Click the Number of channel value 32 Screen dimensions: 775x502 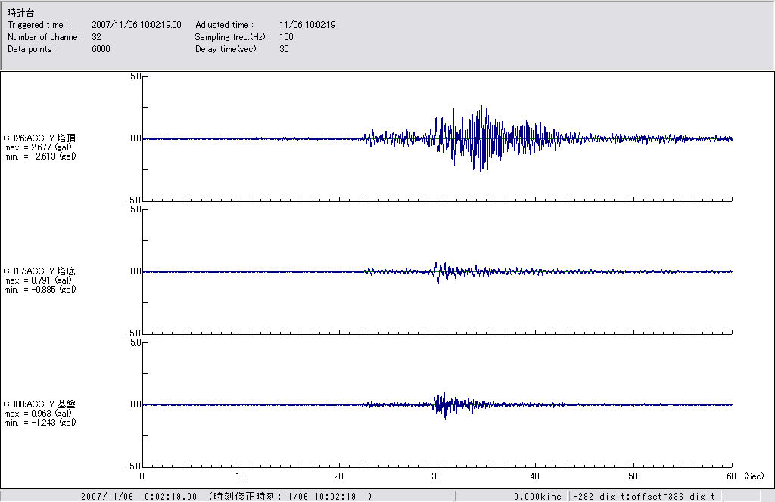tap(96, 36)
